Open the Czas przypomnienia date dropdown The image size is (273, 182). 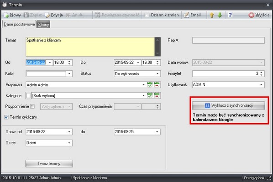(128, 106)
